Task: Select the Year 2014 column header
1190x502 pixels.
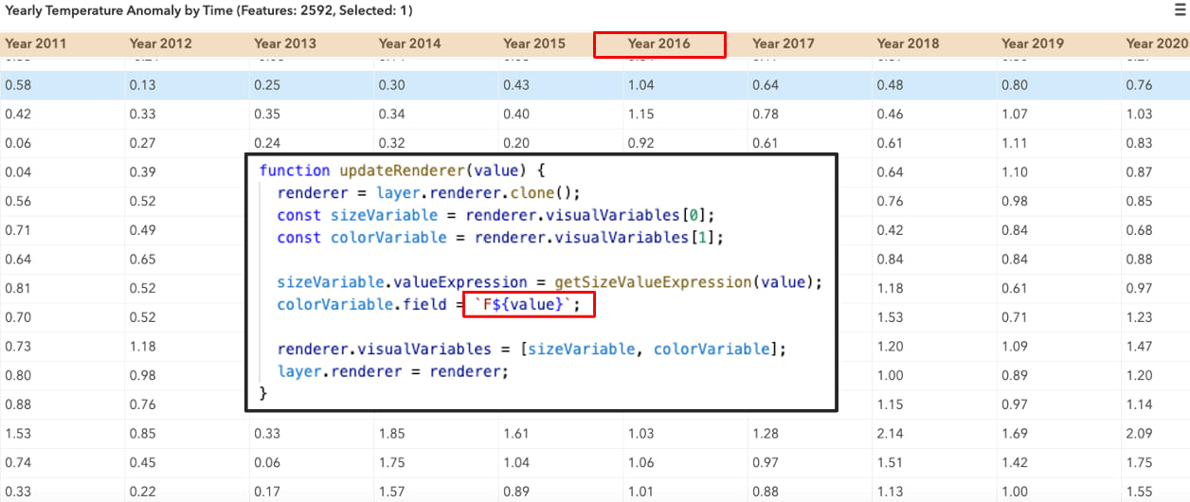Action: tap(409, 44)
